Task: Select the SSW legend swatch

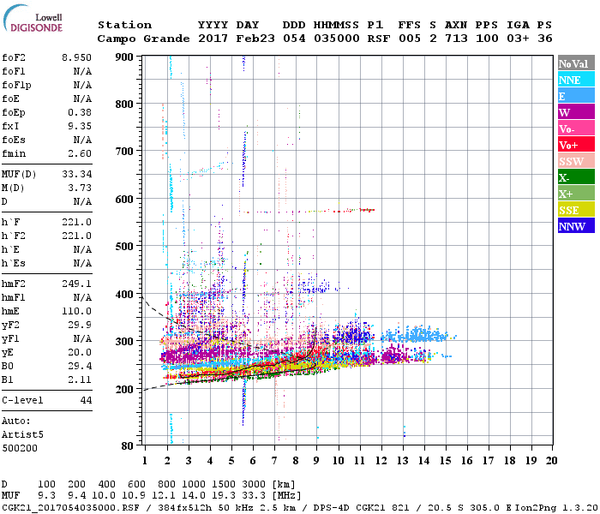Action: point(576,161)
